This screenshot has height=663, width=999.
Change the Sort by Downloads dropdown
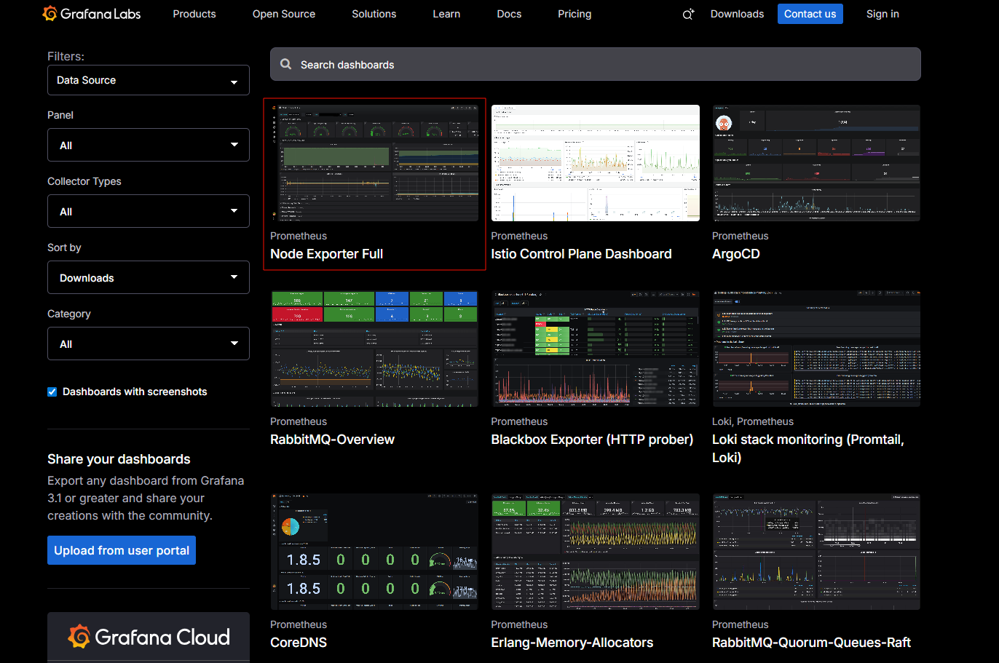coord(149,277)
